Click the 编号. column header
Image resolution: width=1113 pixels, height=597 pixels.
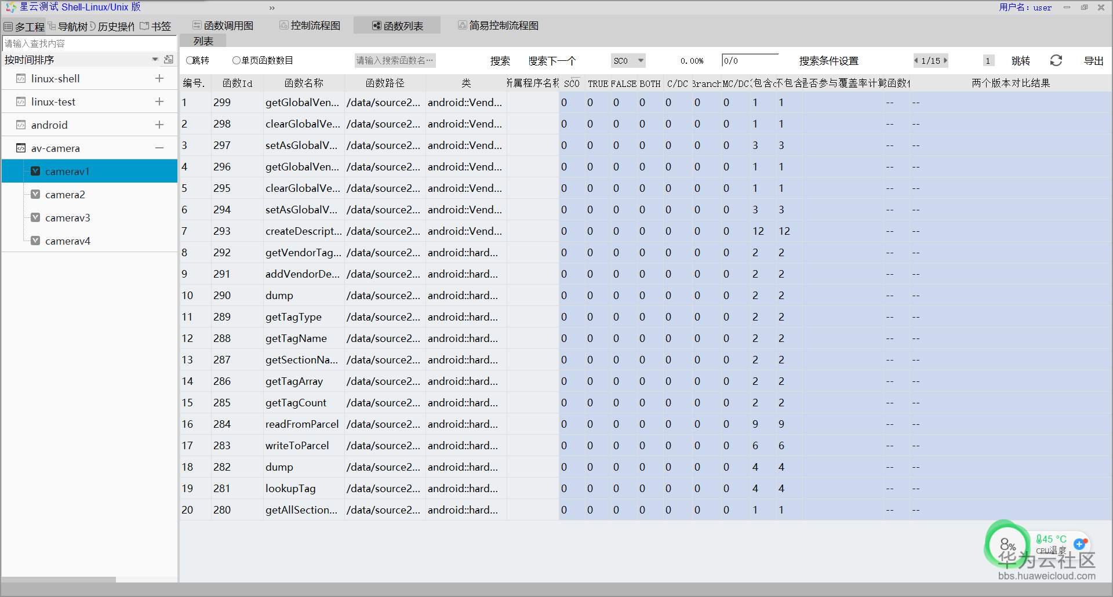(194, 83)
